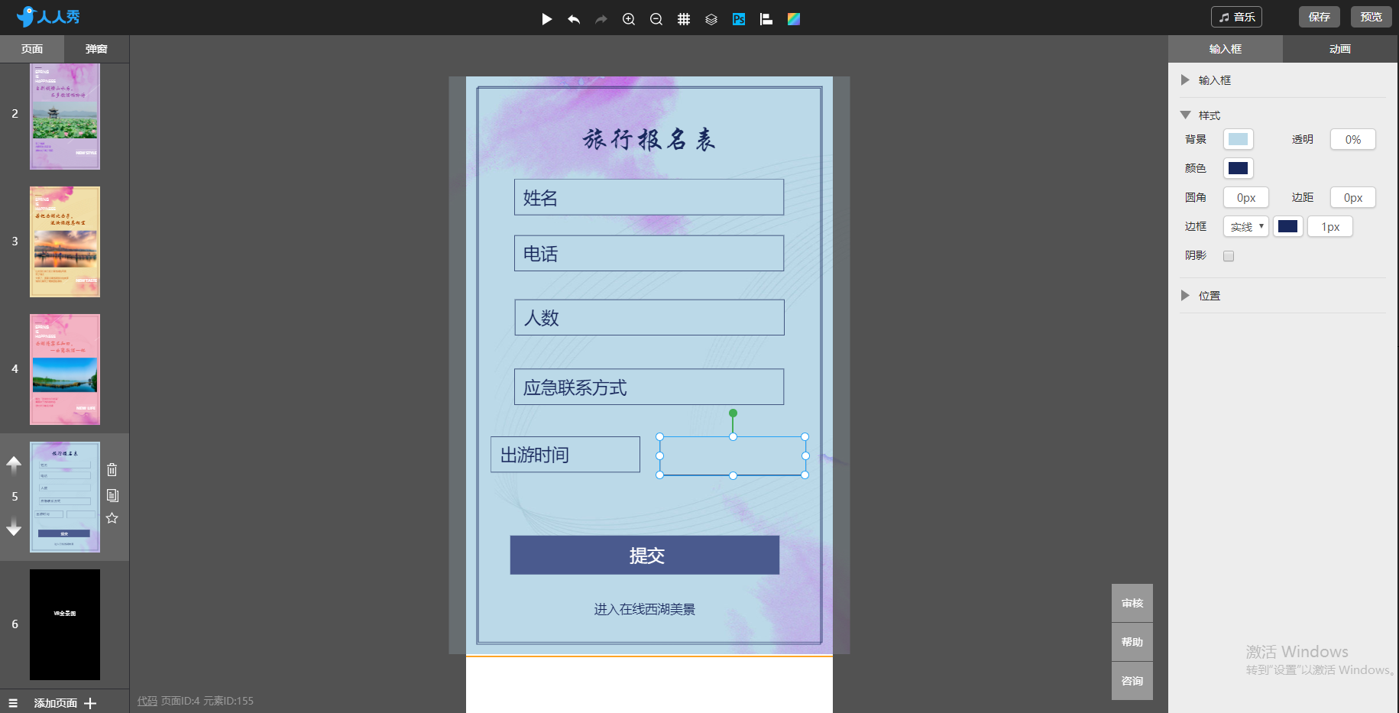Open the 实线 border style dropdown

pos(1246,227)
